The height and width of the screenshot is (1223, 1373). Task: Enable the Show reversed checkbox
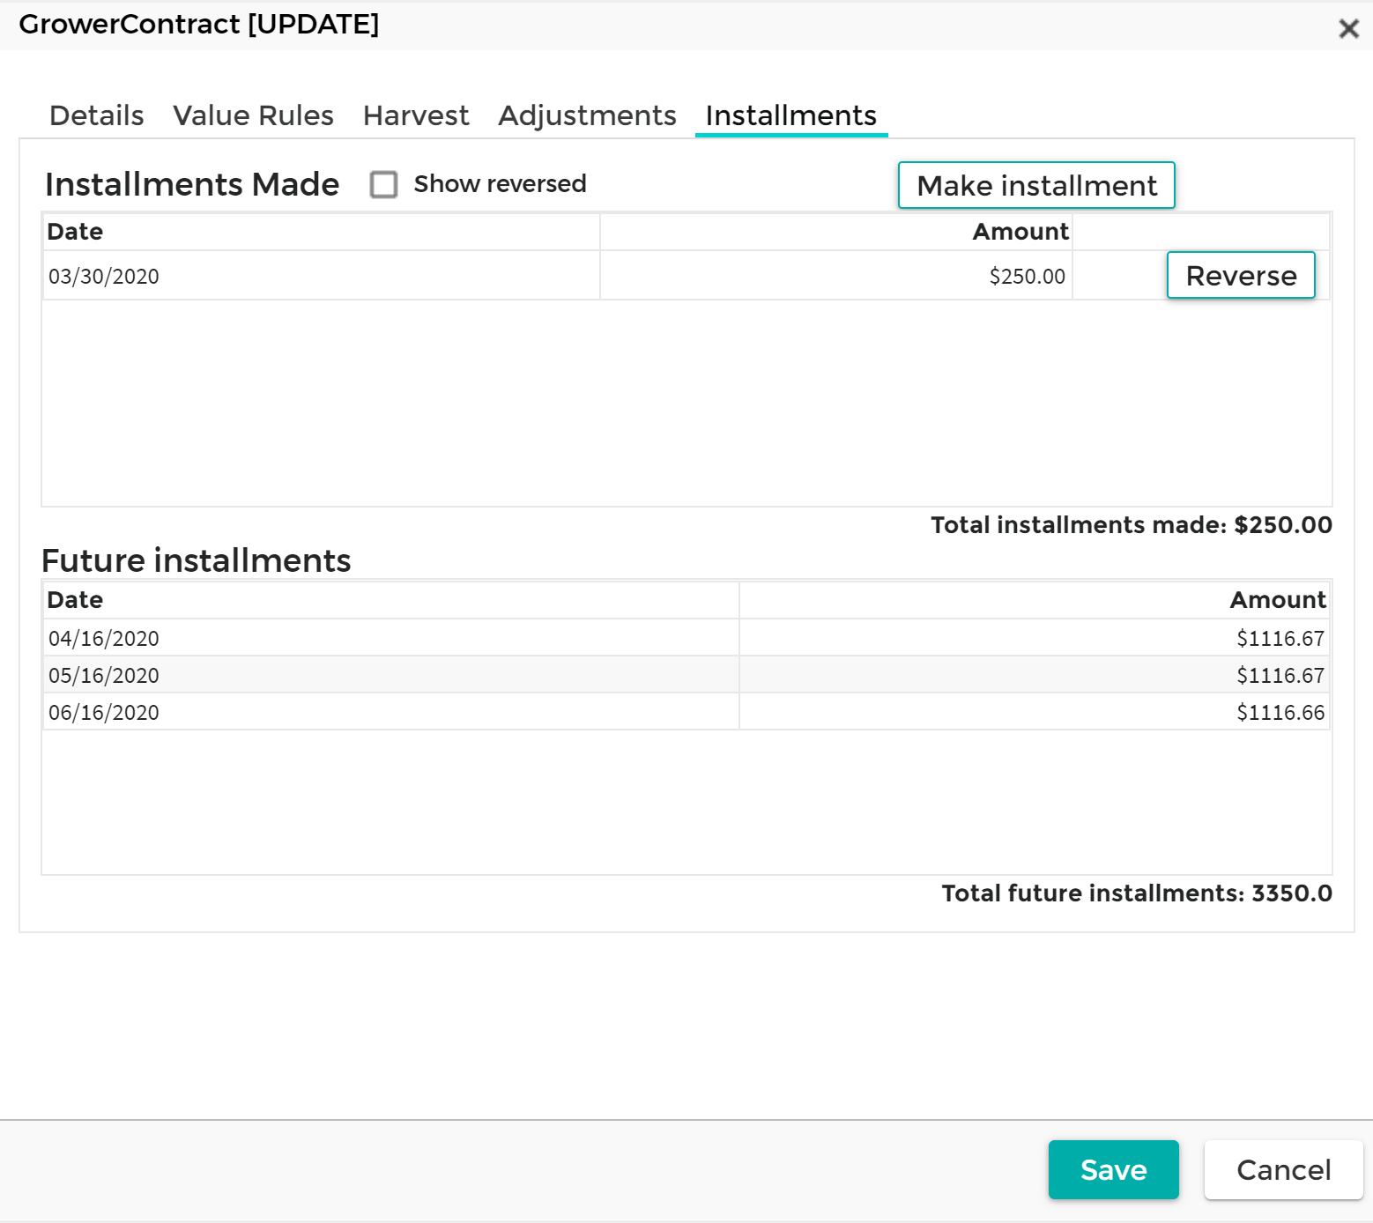383,184
